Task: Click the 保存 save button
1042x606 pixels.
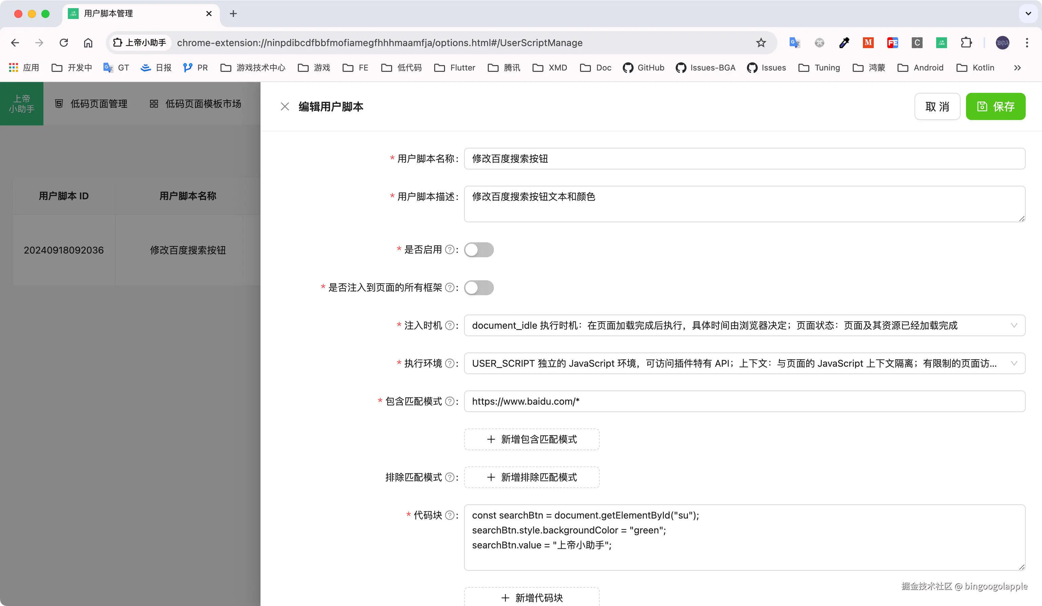Action: point(996,106)
